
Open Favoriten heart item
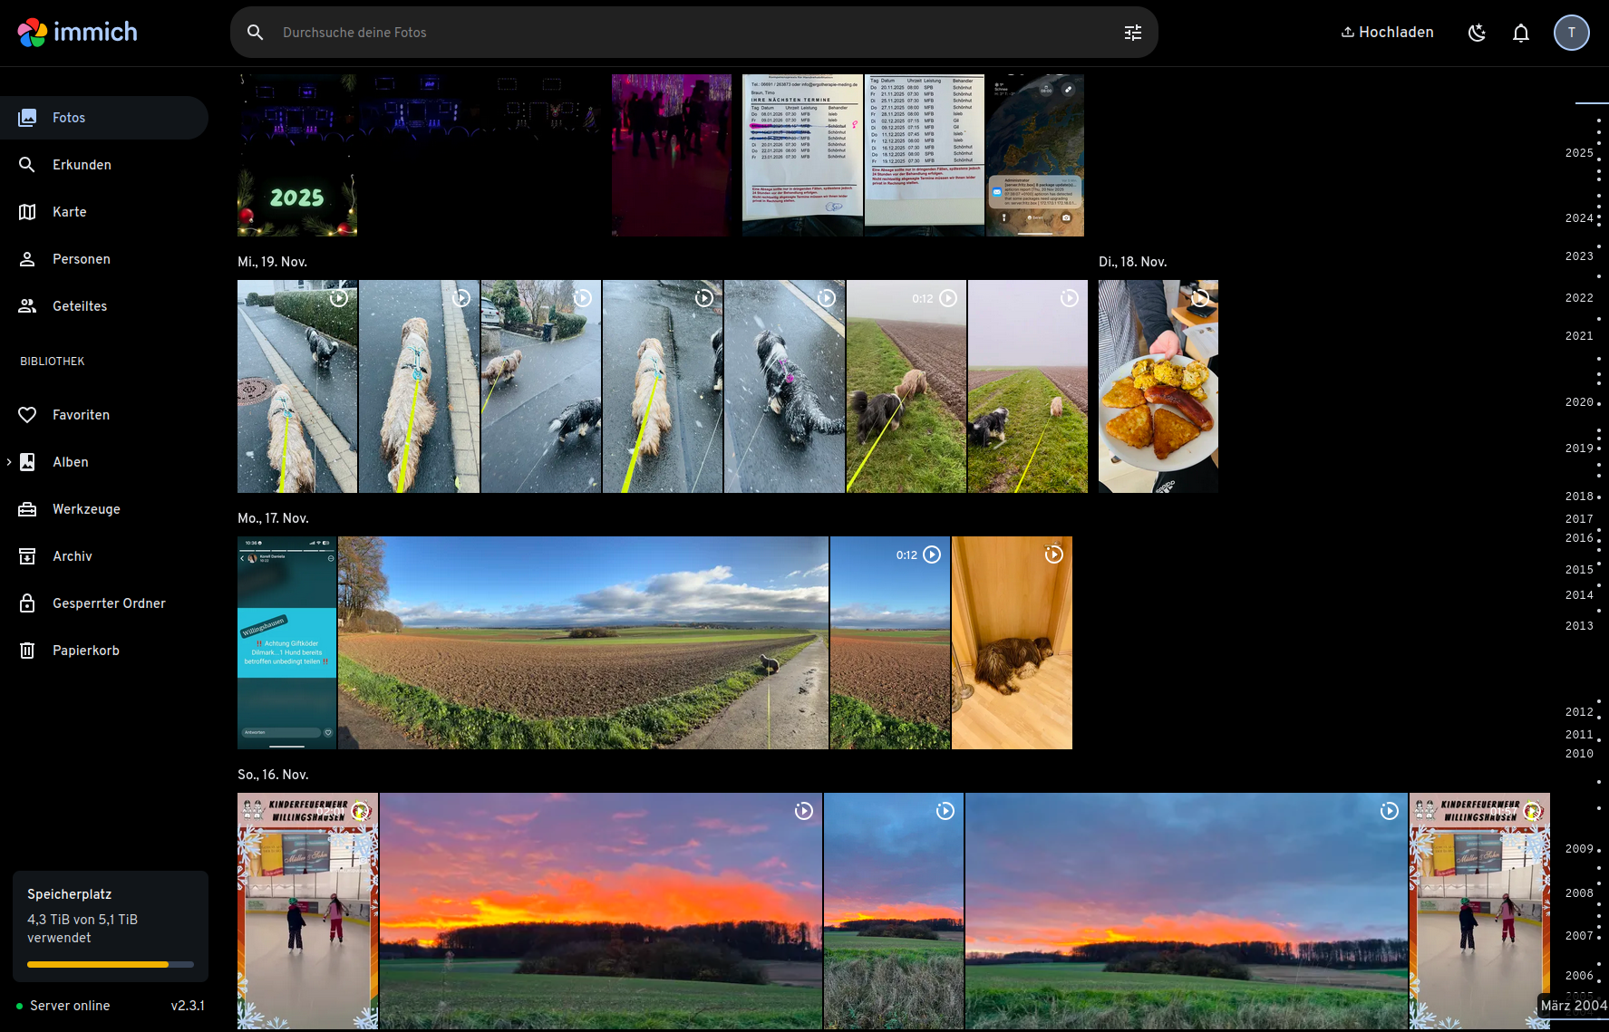point(81,415)
